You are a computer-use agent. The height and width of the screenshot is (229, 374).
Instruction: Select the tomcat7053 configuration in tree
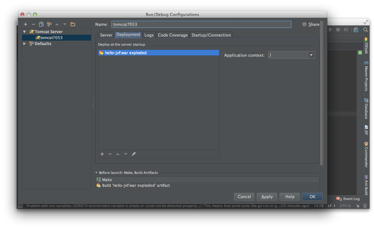tap(51, 38)
